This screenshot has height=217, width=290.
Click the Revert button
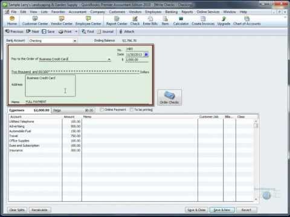click(x=246, y=210)
